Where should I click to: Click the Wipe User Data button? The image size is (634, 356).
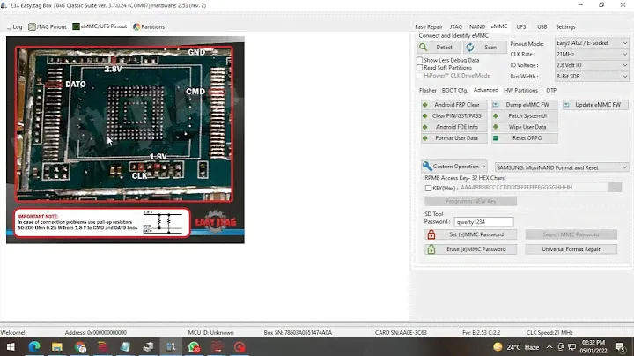[526, 127]
